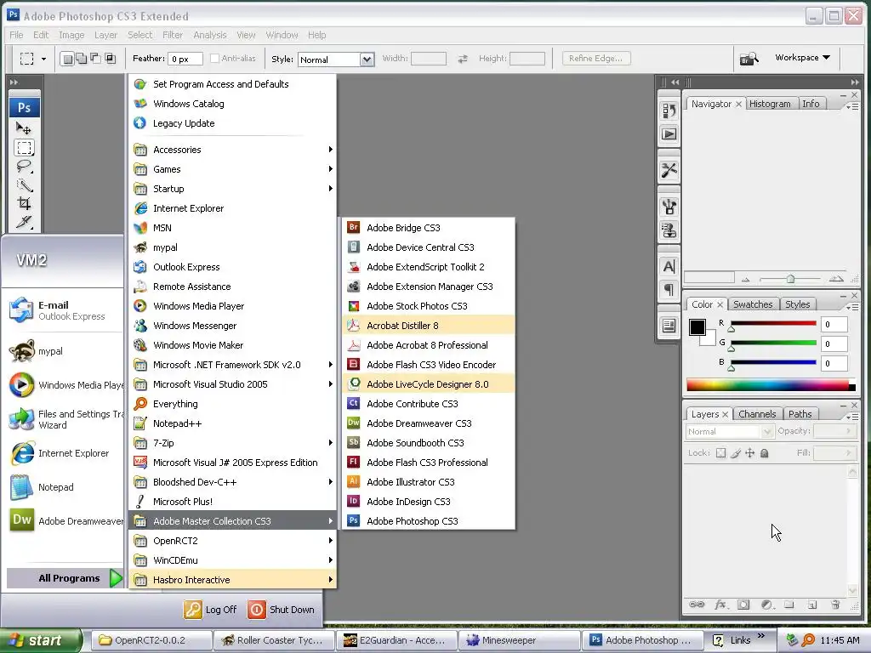Click the Go to Bridge icon
This screenshot has height=653, width=871.
[x=749, y=59]
